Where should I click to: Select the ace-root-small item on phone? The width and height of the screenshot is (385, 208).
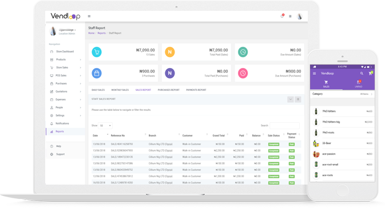pos(342,165)
